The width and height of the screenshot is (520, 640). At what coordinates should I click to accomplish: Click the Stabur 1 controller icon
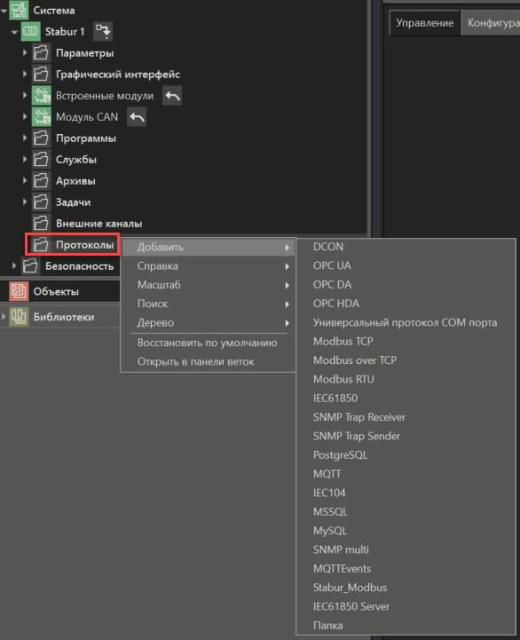30,31
